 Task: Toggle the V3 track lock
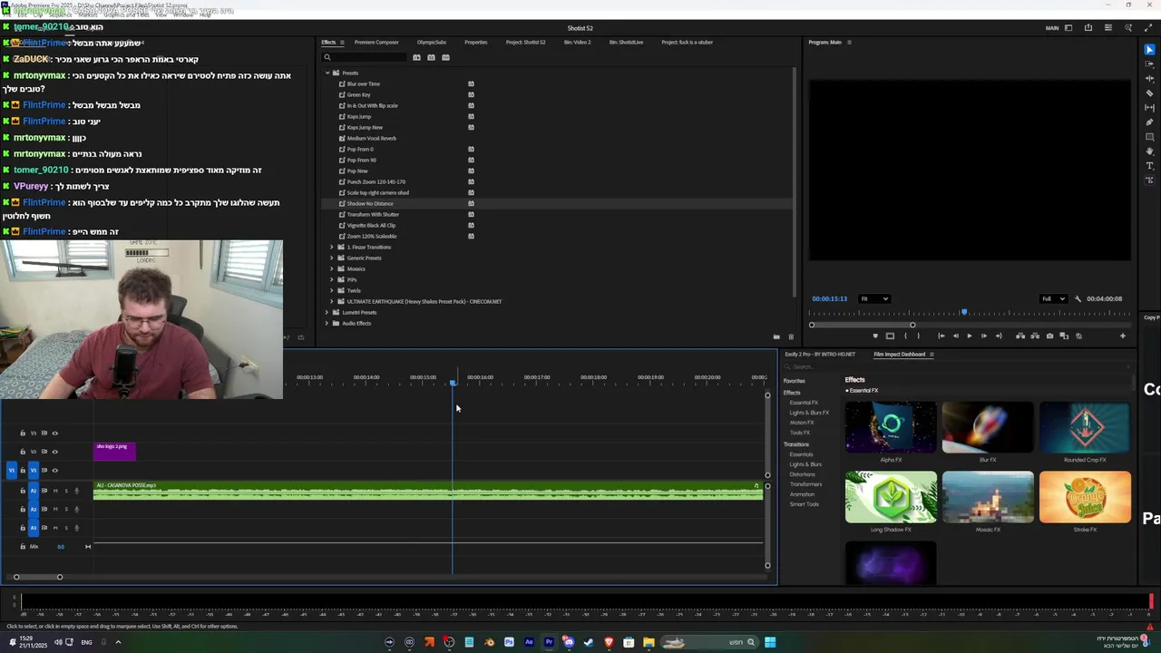(x=23, y=434)
